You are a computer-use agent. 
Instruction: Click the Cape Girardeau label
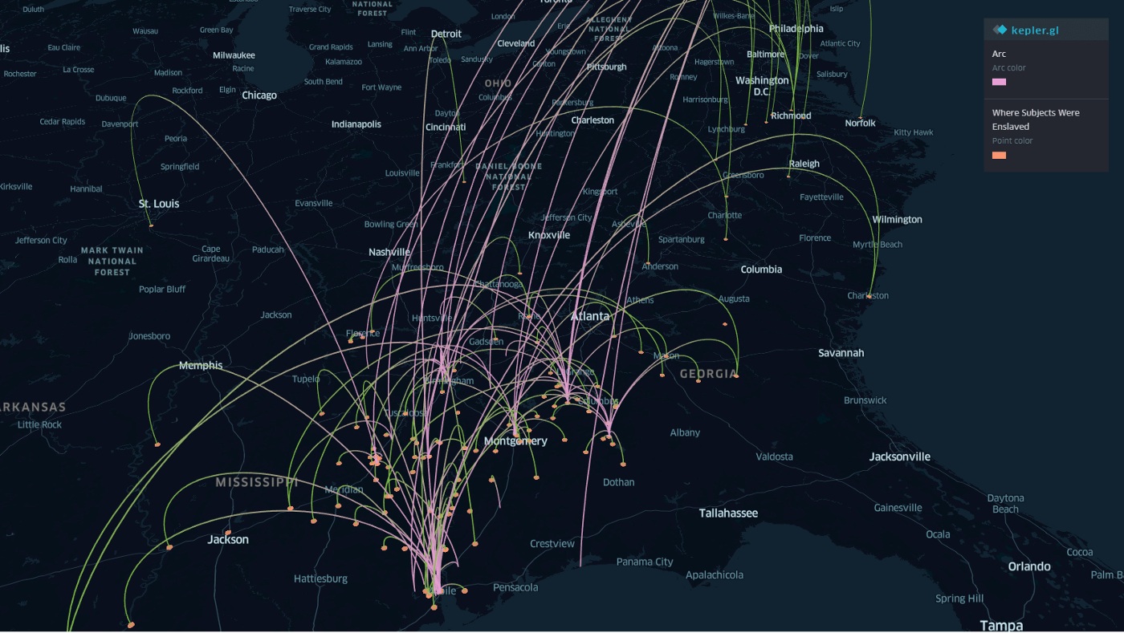pos(211,254)
